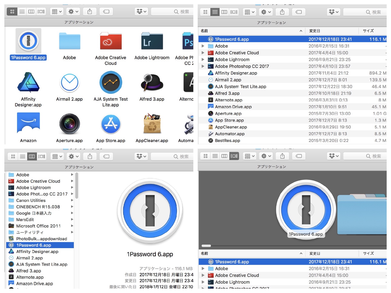Select CINEBENCH R15.038 folder in column-view window
This screenshot has width=391, height=293.
(40, 207)
